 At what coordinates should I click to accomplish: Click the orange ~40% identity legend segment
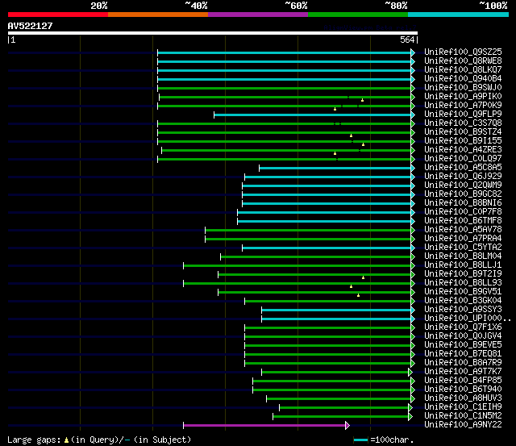point(158,15)
